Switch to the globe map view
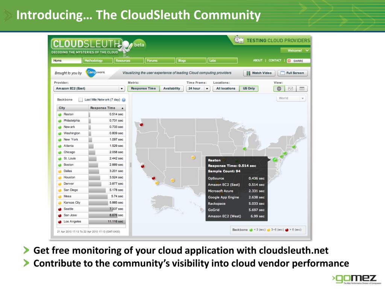Viewport: 385px width, 289px height. pos(279,89)
